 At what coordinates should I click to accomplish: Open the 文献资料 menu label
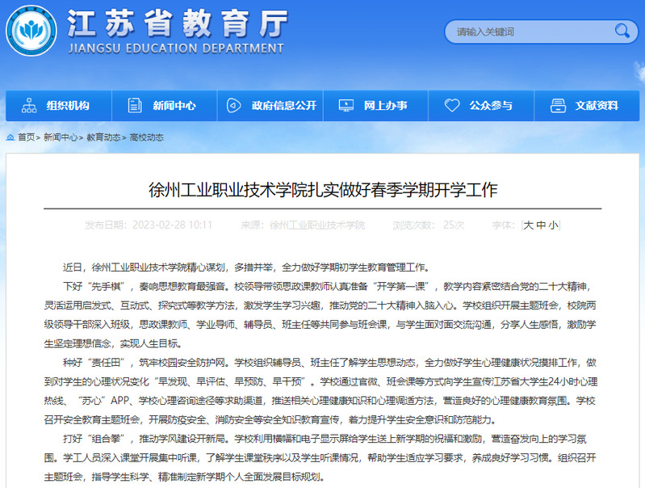[x=597, y=106]
